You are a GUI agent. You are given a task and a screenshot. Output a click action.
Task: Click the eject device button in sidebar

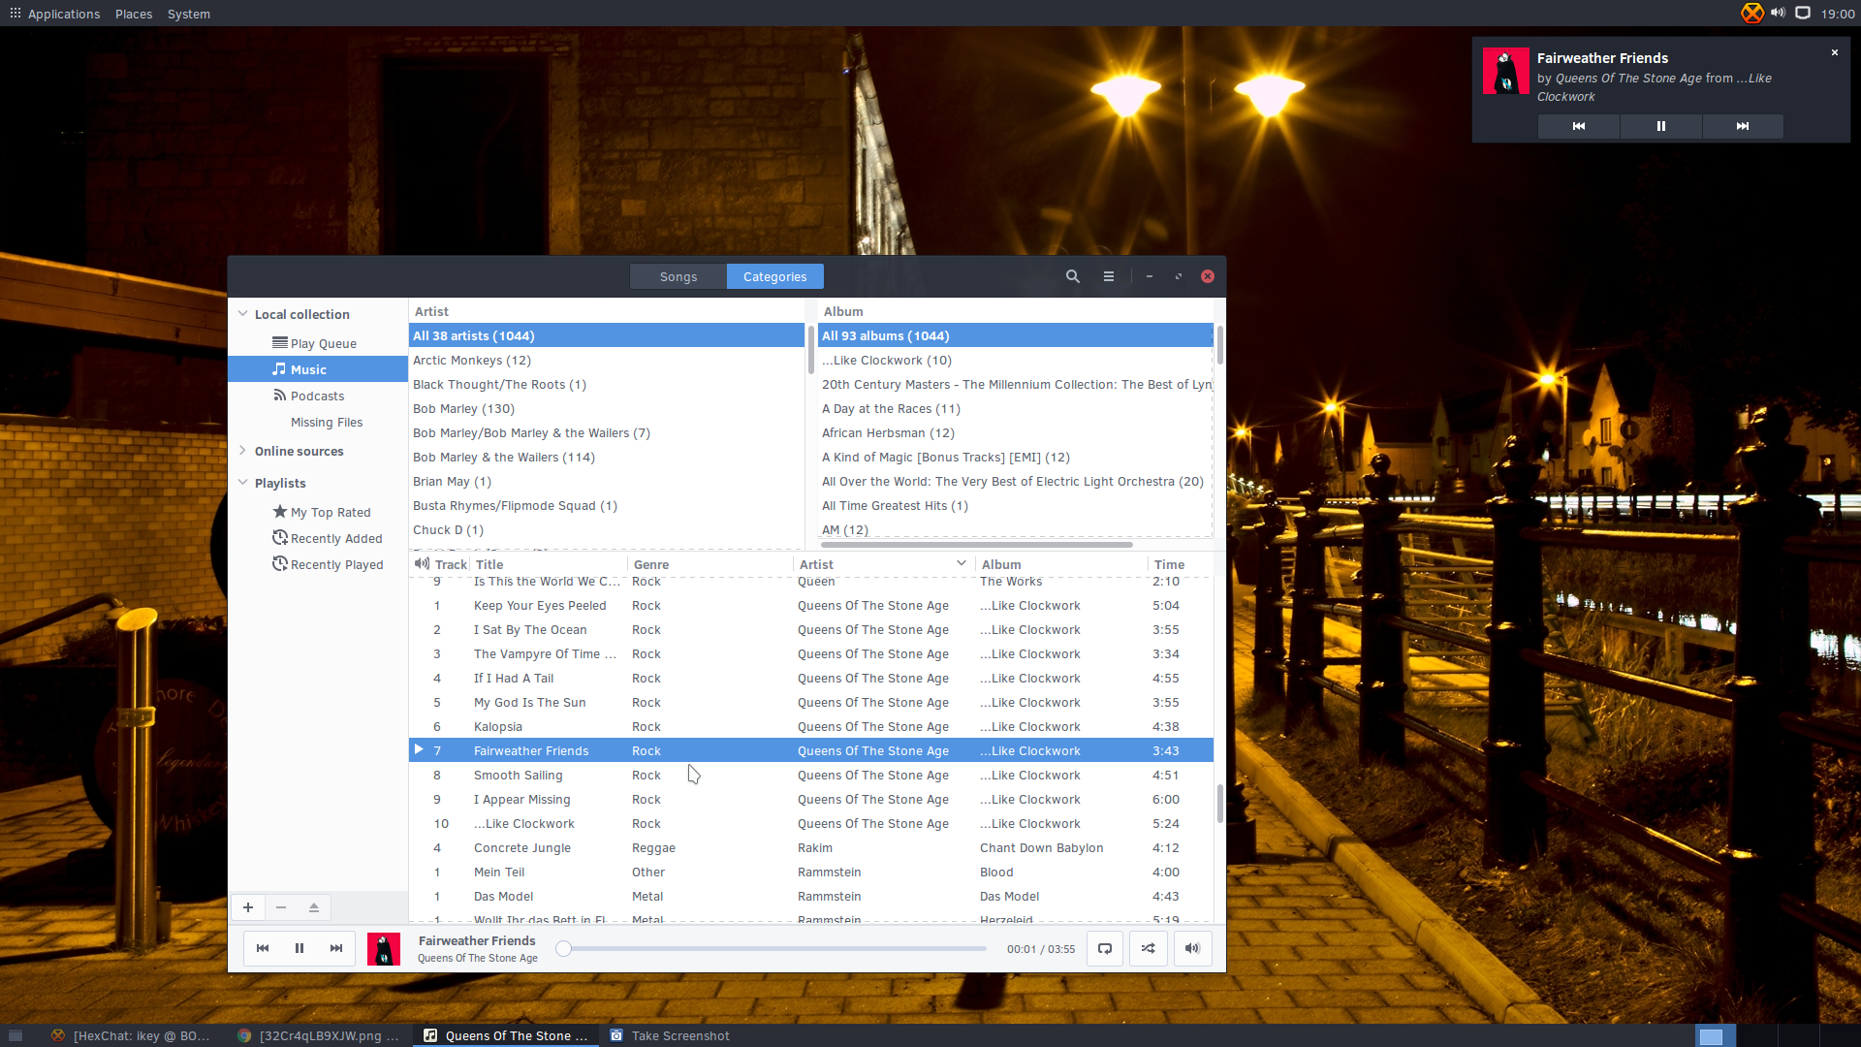point(314,907)
